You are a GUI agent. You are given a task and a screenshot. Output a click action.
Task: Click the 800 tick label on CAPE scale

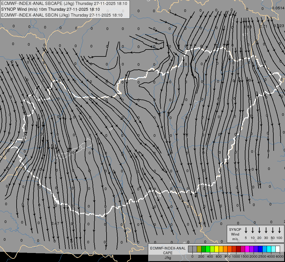click(227, 256)
